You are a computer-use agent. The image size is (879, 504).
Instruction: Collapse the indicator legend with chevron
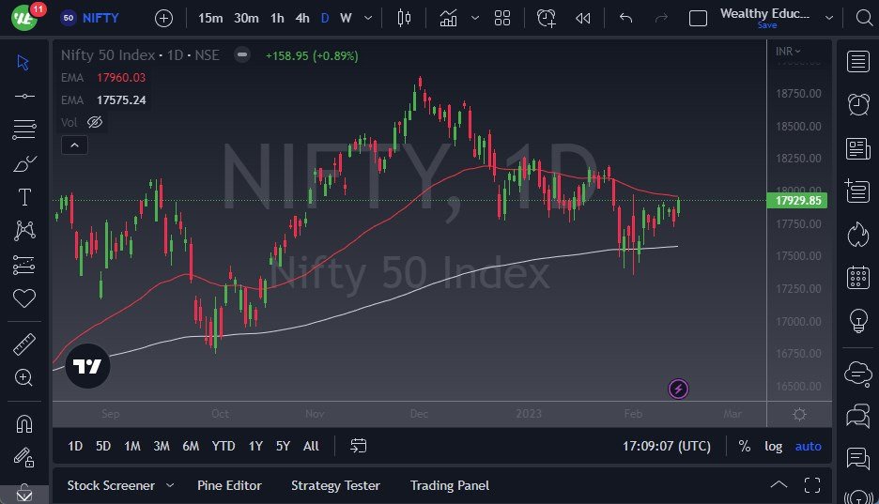[x=74, y=145]
